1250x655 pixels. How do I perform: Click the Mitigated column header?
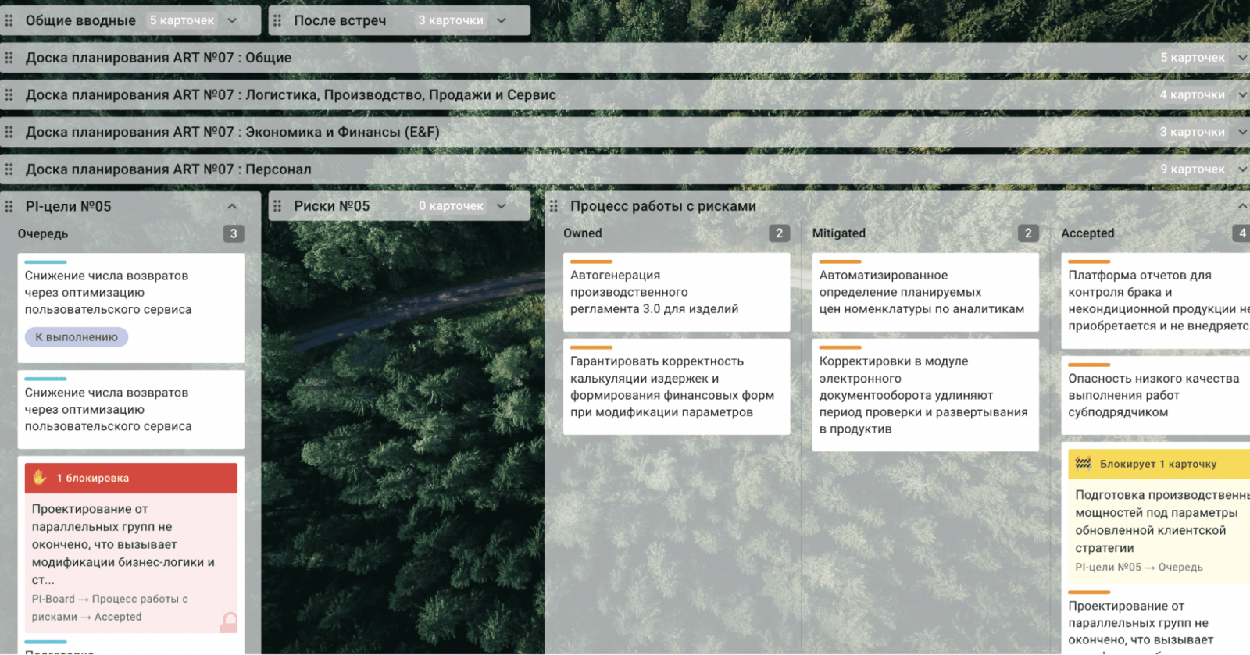(x=839, y=233)
